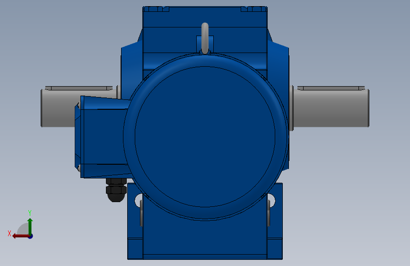The image size is (410, 266).
Task: Click the red "X" axis label
Action: 9,233
